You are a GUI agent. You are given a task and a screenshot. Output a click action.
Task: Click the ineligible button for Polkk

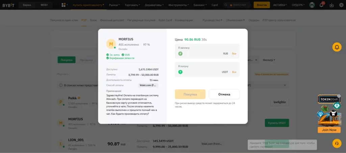279,102
